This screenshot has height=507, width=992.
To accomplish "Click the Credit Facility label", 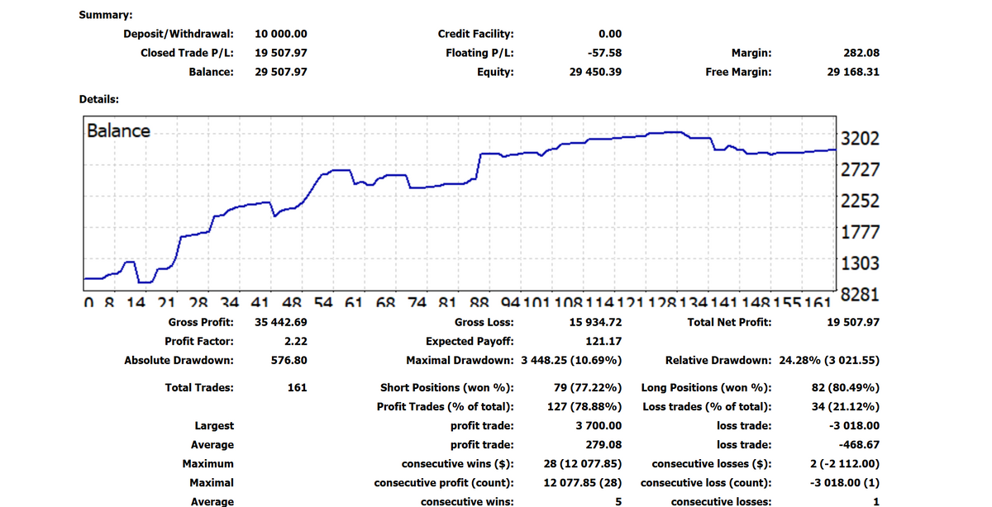I will tap(475, 34).
